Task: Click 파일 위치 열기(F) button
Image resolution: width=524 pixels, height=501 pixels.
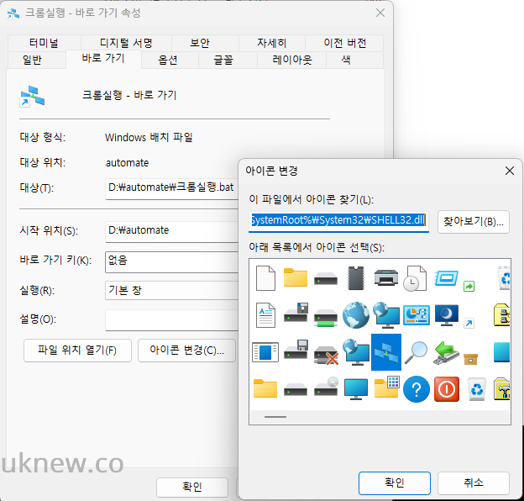Action: [77, 351]
